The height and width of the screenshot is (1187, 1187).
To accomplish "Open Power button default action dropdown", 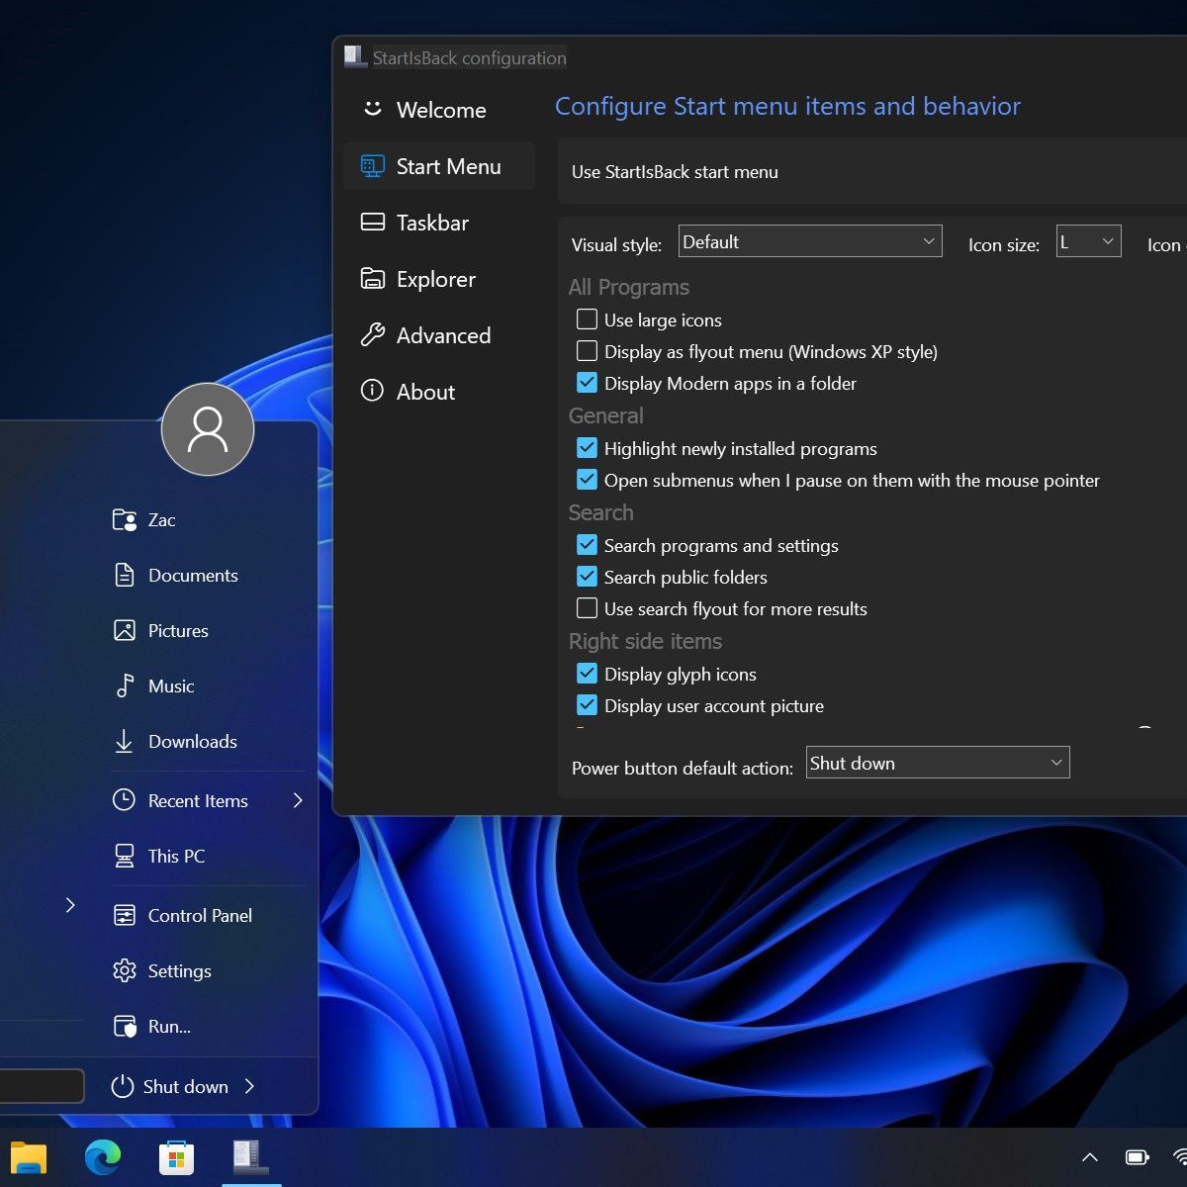I will point(937,763).
